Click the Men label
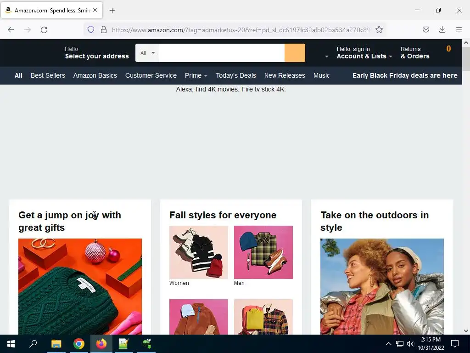Image resolution: width=470 pixels, height=353 pixels. pos(239,283)
